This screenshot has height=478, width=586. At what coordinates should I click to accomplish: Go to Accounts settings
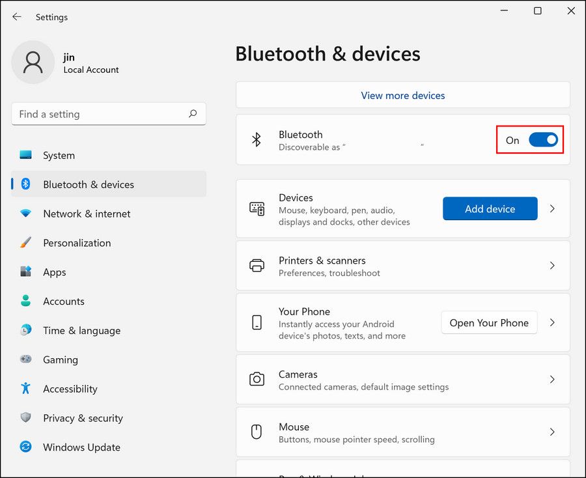coord(63,301)
